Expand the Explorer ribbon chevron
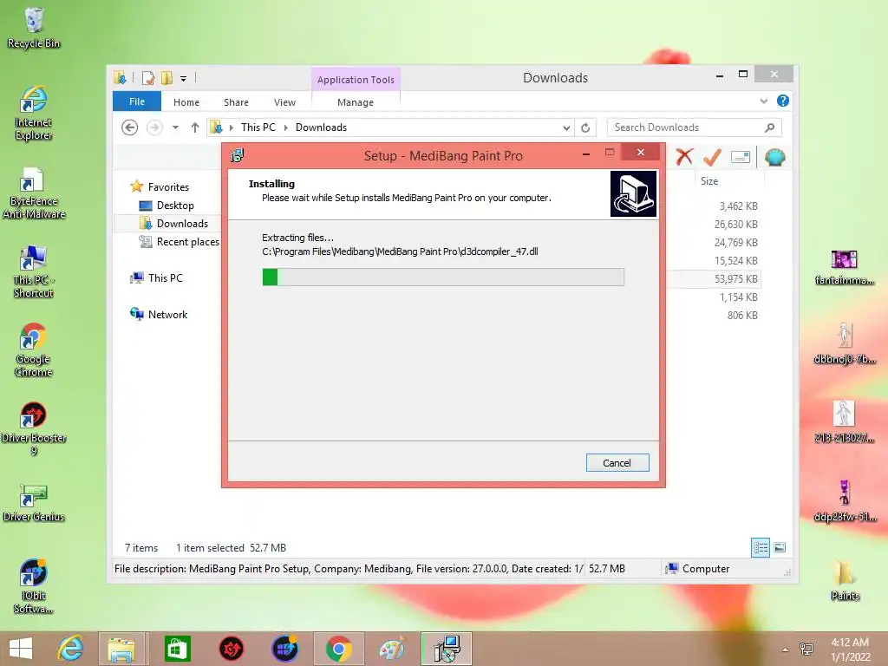Screen dimensions: 888x666 [764, 101]
